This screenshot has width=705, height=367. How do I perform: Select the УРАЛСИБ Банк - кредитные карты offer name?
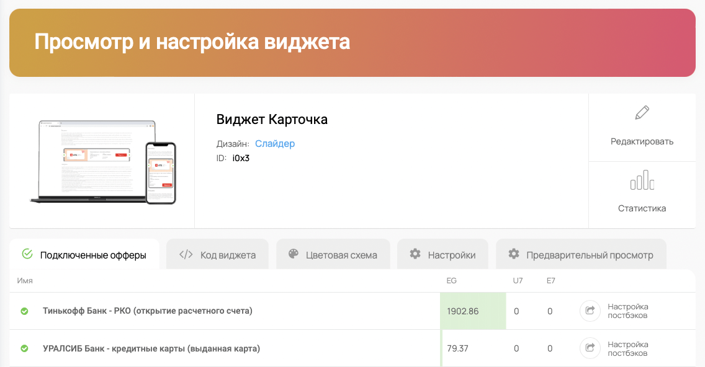[151, 348]
